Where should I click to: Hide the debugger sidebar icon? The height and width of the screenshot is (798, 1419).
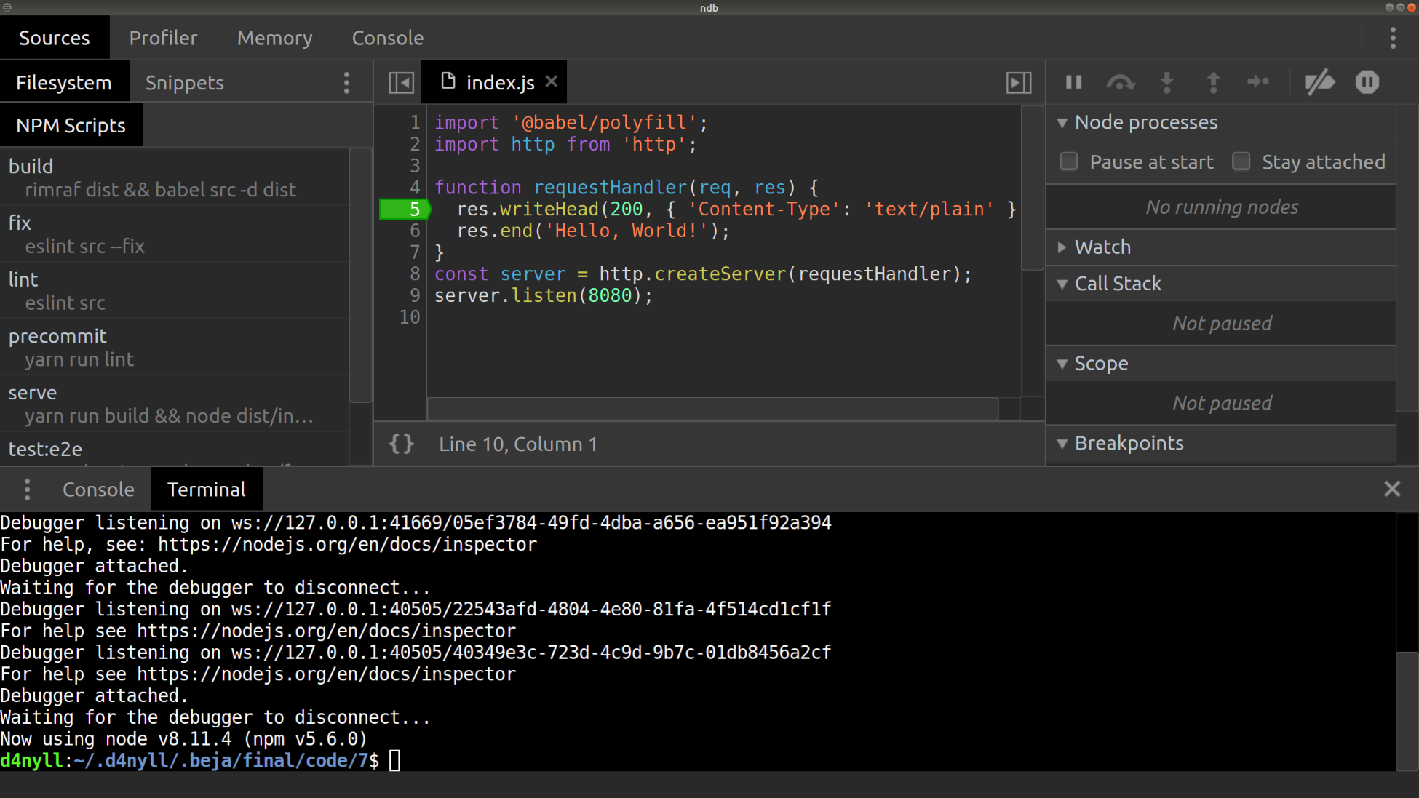tap(1018, 82)
